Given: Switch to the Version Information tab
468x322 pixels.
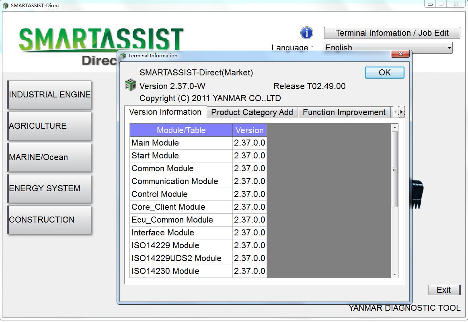Looking at the screenshot, I should coord(165,112).
